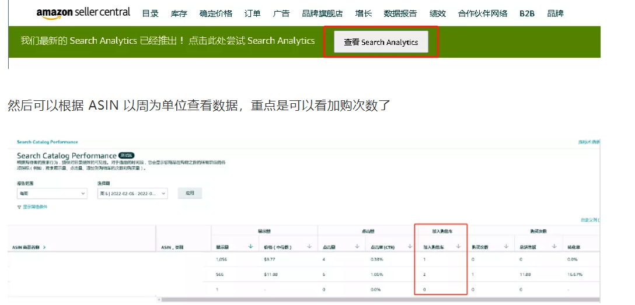This screenshot has height=305, width=635.
Task: Click the horizontal scrollbar below the table
Action: click(381, 300)
